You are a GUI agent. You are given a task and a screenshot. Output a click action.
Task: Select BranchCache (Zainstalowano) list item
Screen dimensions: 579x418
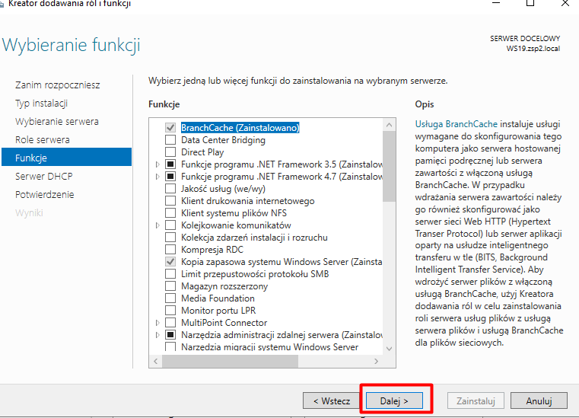pyautogui.click(x=240, y=128)
